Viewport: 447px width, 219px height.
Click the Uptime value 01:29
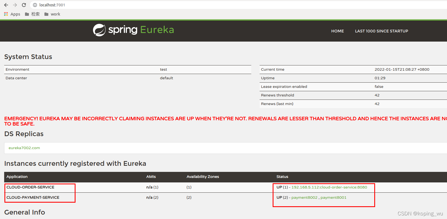pos(380,78)
